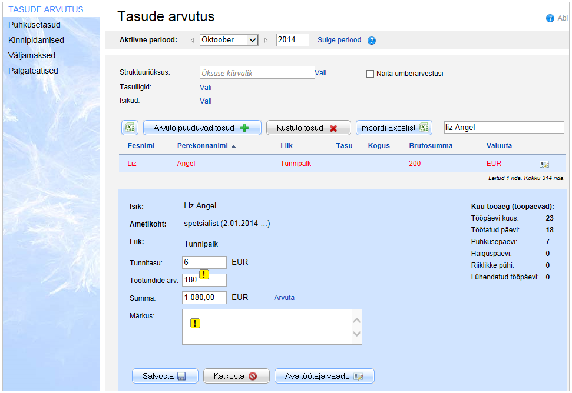The height and width of the screenshot is (393, 572).
Task: Click the Abi help icon
Action: [550, 18]
